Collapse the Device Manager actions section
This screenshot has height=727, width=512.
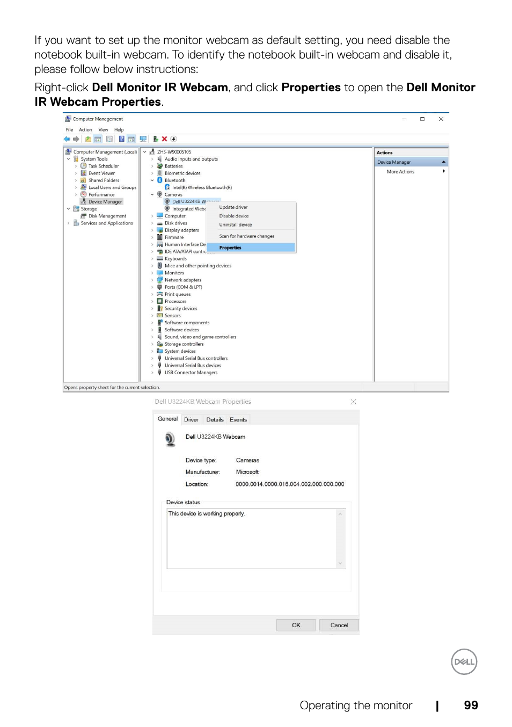pyautogui.click(x=444, y=162)
